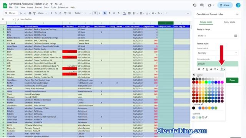Open the Insert menu
The height and width of the screenshot is (138, 246).
click(x=30, y=7)
